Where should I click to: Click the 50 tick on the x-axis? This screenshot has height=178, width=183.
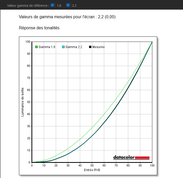coord(92,166)
